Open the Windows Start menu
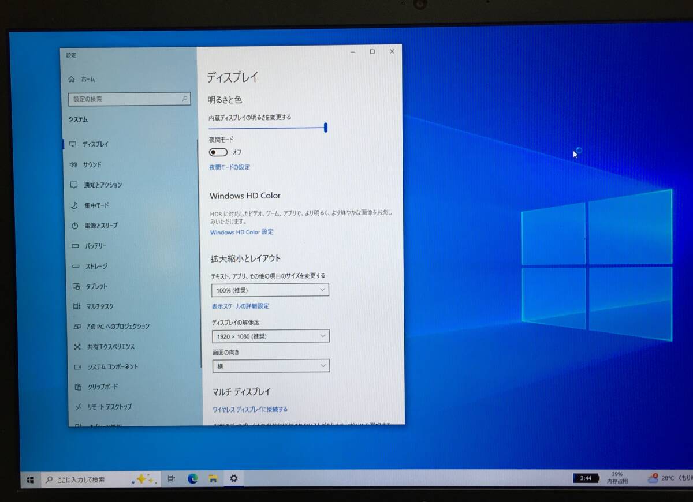693x502 pixels. click(31, 479)
